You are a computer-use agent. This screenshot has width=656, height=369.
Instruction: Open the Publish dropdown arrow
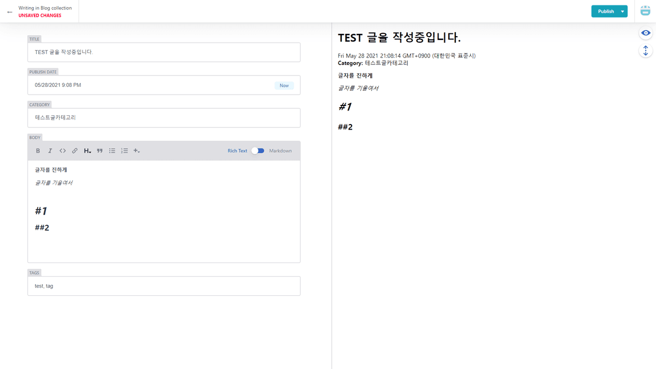623,11
